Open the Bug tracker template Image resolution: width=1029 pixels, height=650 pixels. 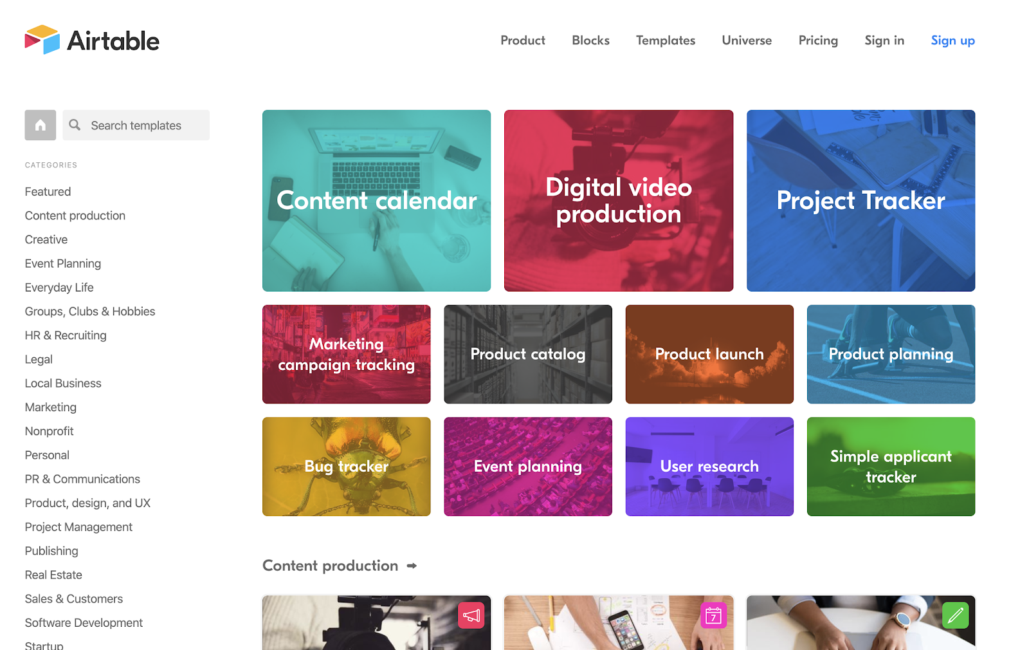coord(346,467)
